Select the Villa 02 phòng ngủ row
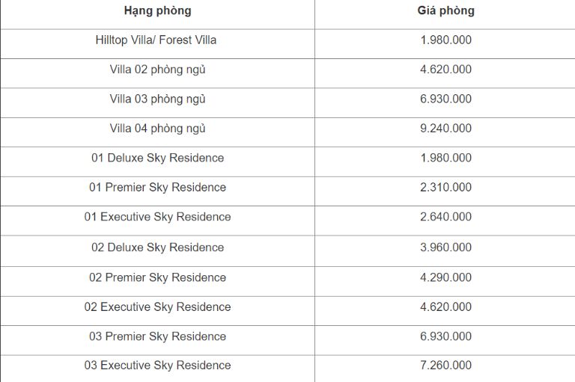575x382 pixels. [x=287, y=73]
